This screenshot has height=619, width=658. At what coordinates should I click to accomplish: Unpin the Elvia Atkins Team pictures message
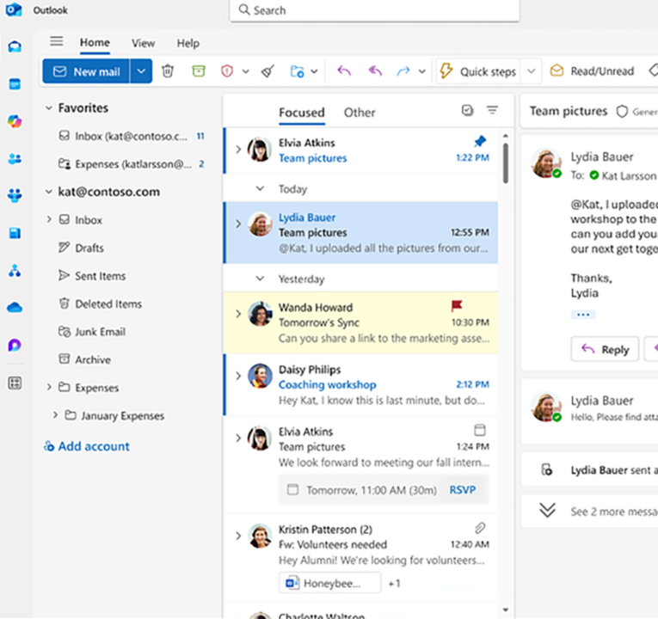[480, 141]
